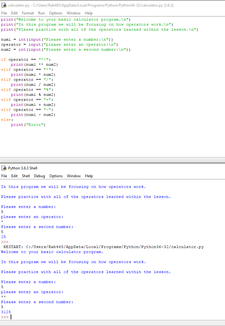This screenshot has width=225, height=326.
Task: Click the calculator.py title bar file icon
Action: (x=4, y=5)
